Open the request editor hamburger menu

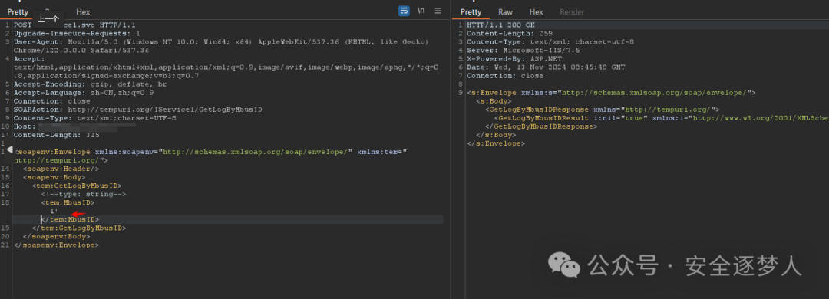pyautogui.click(x=438, y=11)
